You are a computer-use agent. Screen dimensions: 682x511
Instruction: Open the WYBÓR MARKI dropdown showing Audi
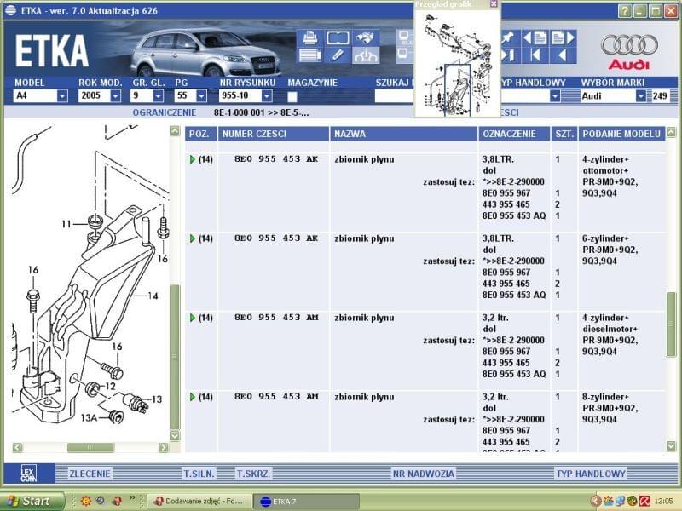640,96
